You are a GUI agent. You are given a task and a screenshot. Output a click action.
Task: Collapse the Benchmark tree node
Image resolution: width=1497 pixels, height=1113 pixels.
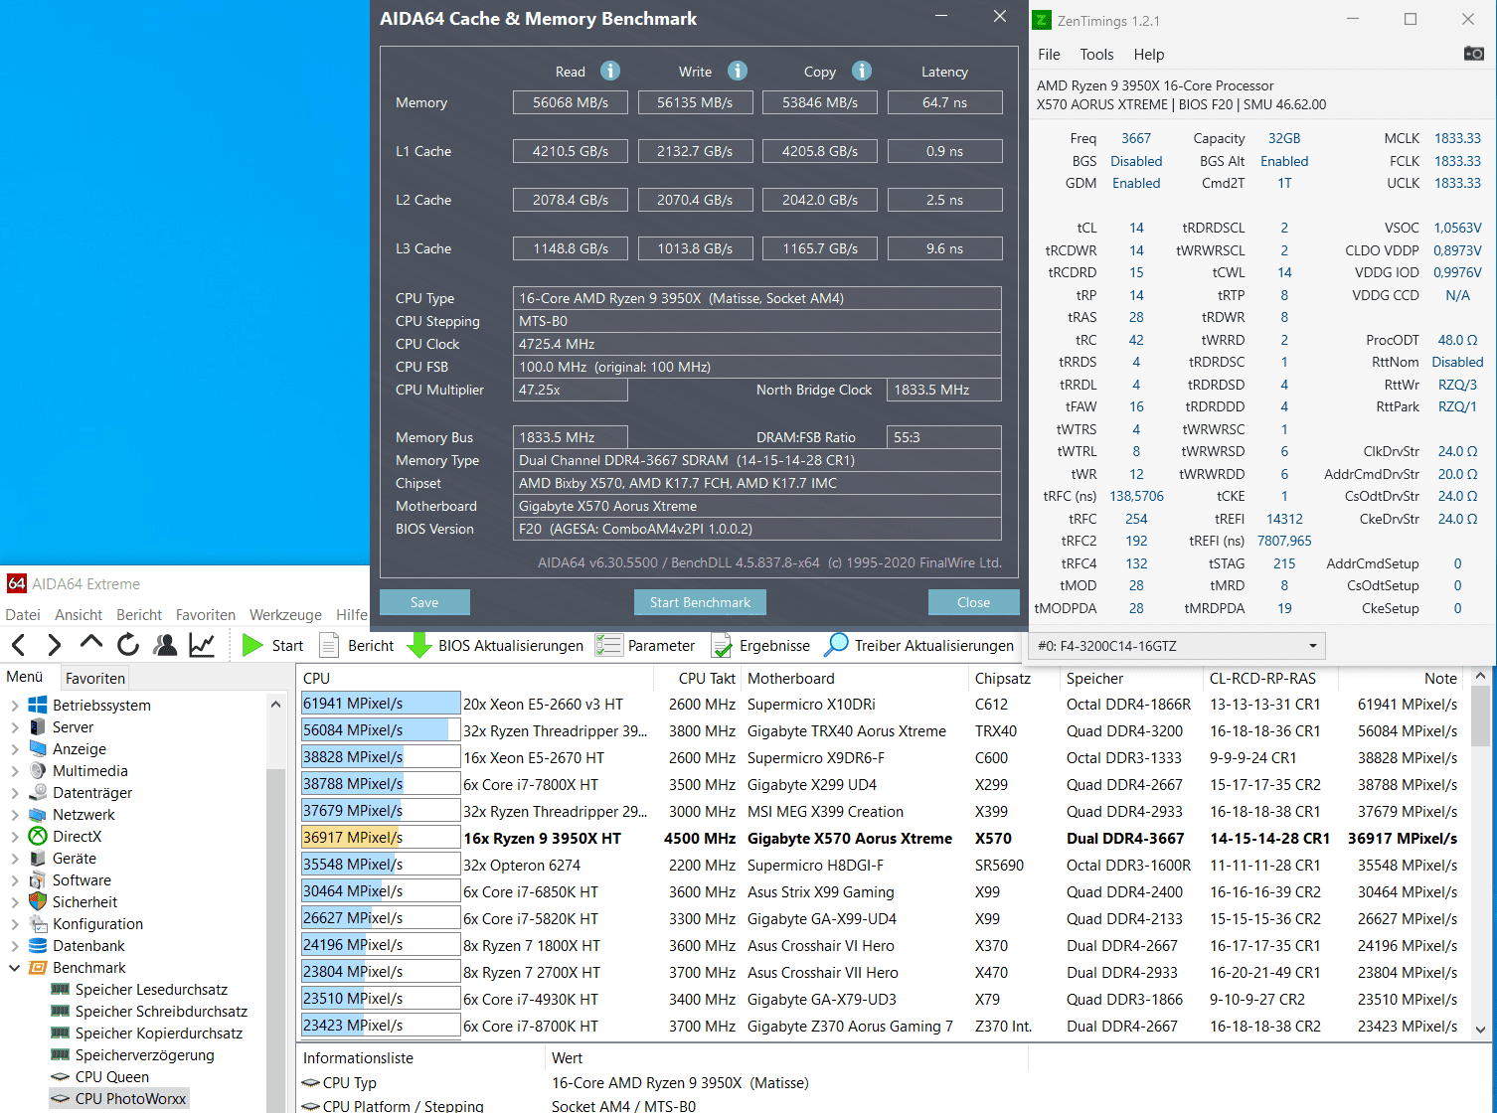14,968
